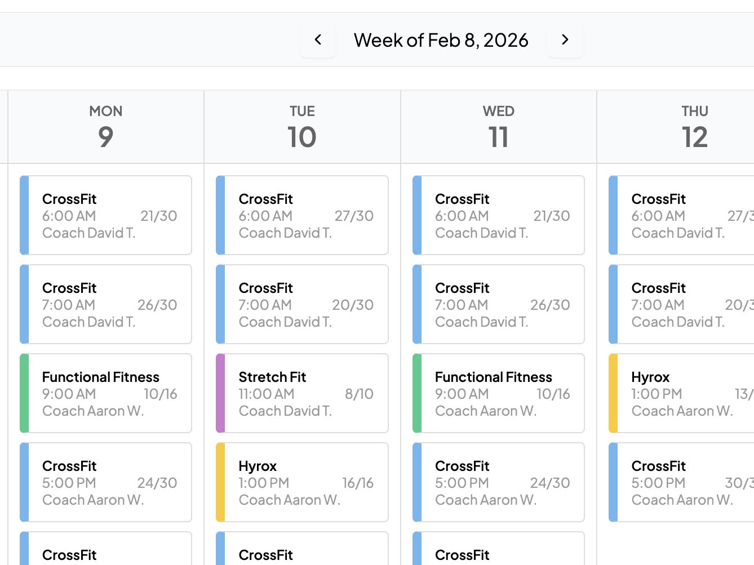Select the 21/30 capacity on Monday's 6 AM class
The width and height of the screenshot is (754, 565).
(159, 216)
